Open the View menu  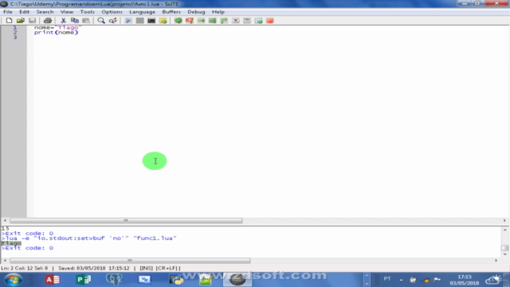pyautogui.click(x=67, y=12)
